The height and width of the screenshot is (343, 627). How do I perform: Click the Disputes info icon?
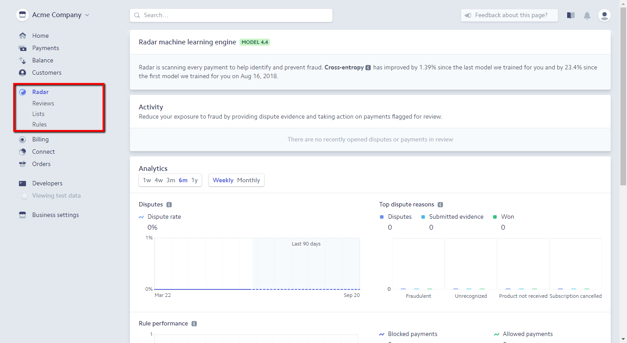point(169,205)
